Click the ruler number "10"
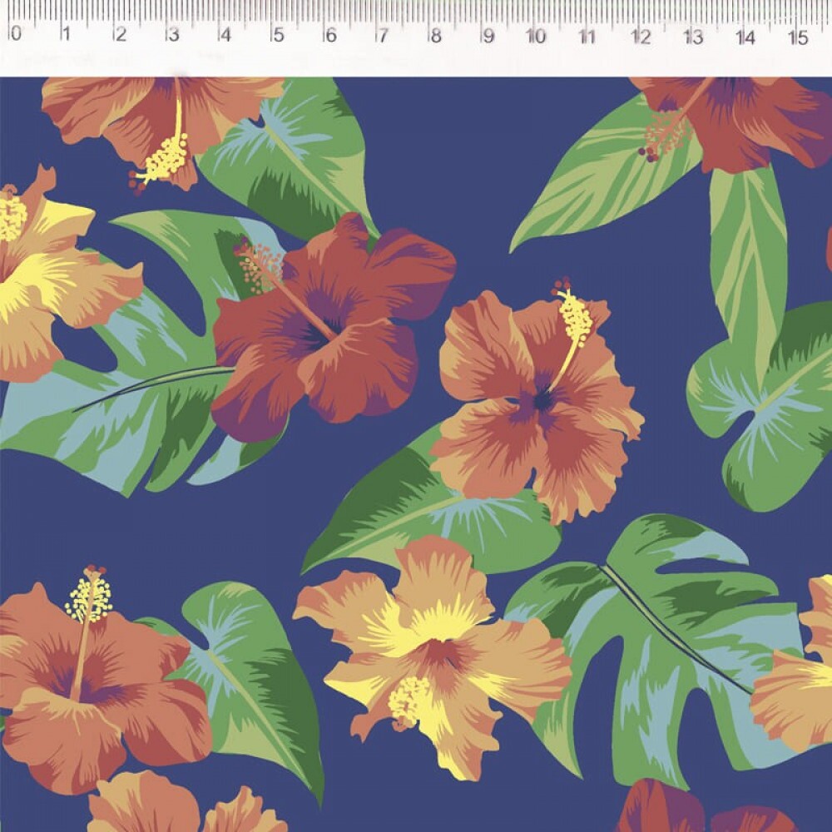832x832 pixels. [535, 36]
